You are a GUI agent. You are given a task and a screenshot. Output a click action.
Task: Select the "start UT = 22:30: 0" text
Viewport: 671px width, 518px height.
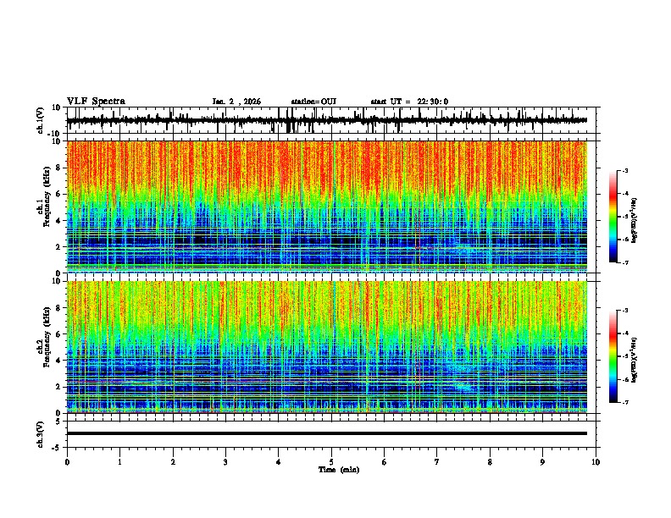point(409,102)
